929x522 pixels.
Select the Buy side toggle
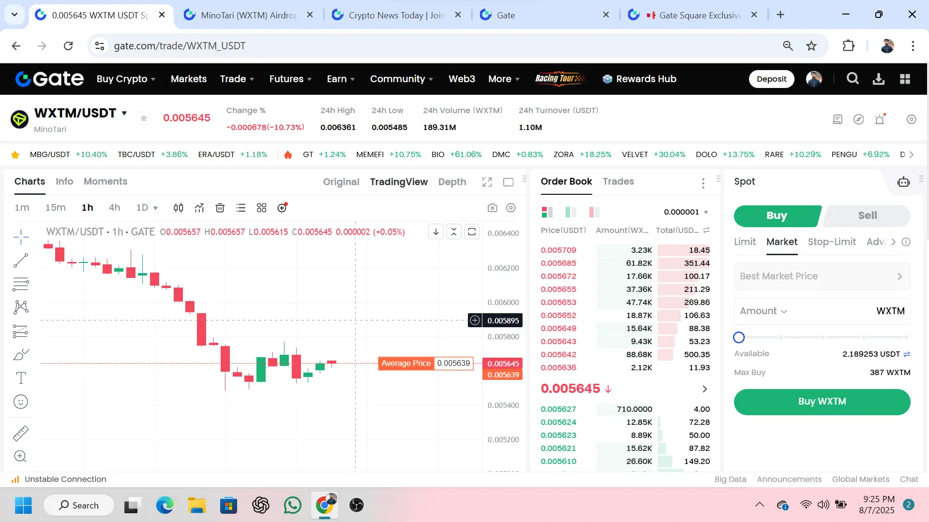pos(777,216)
